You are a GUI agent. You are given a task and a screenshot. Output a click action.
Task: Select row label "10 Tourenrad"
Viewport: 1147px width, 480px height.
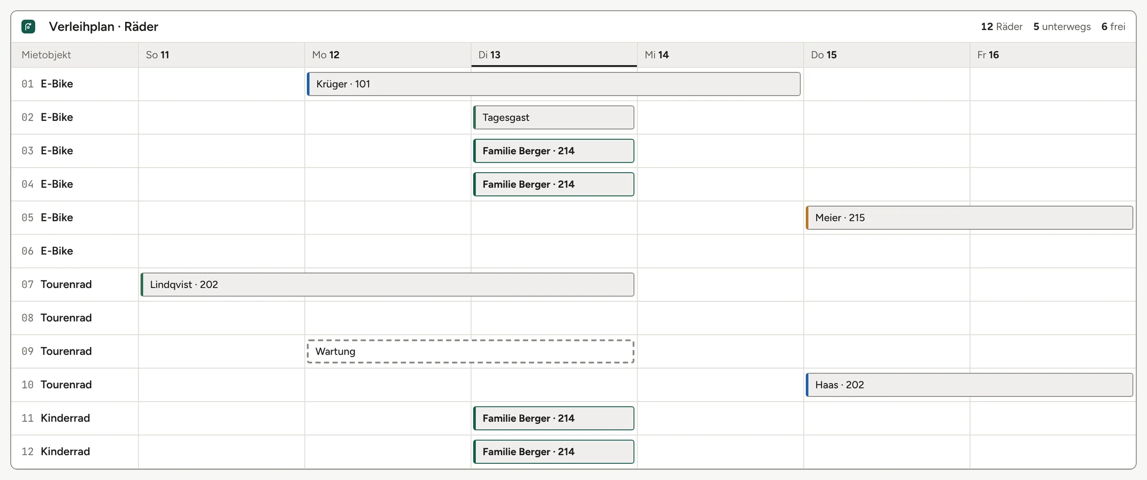[x=56, y=385]
